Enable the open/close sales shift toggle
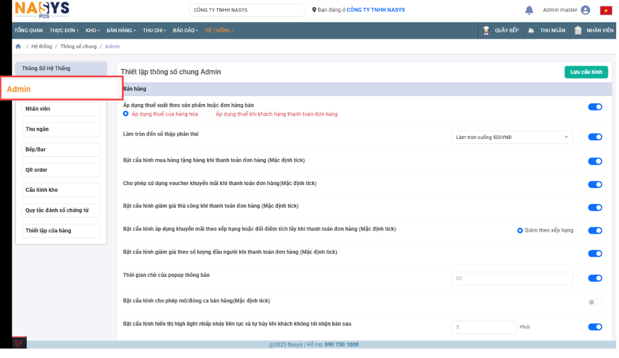The image size is (619, 358). click(595, 302)
